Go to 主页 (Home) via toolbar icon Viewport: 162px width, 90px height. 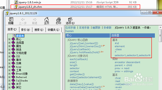click(x=47, y=21)
